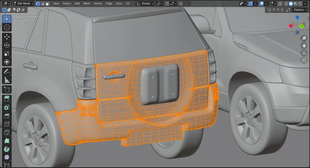Viewport: 310px width, 168px height.
Task: Open the Edit Mode dropdown
Action: coord(23,4)
